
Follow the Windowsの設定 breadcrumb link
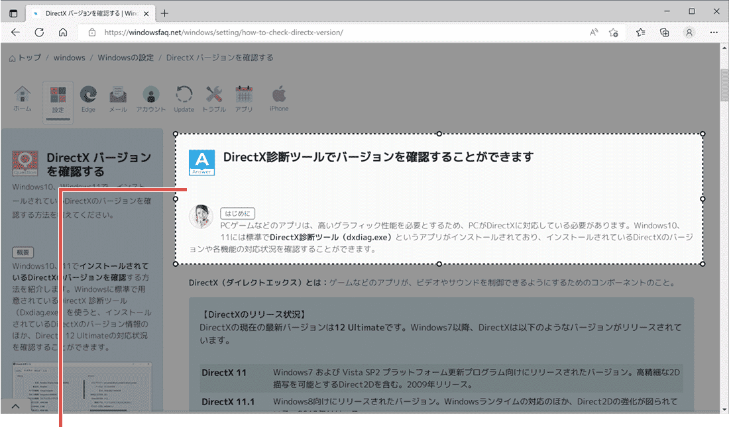point(125,58)
